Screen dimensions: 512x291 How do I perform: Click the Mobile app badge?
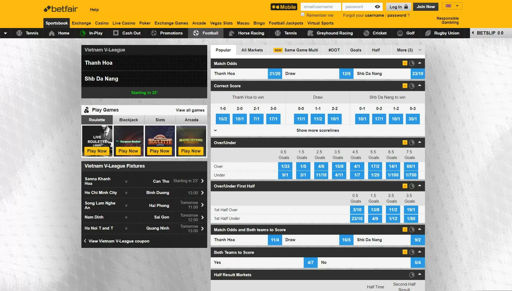pos(284,7)
